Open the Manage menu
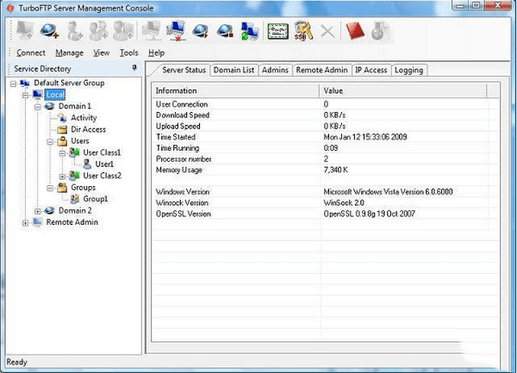 [69, 53]
